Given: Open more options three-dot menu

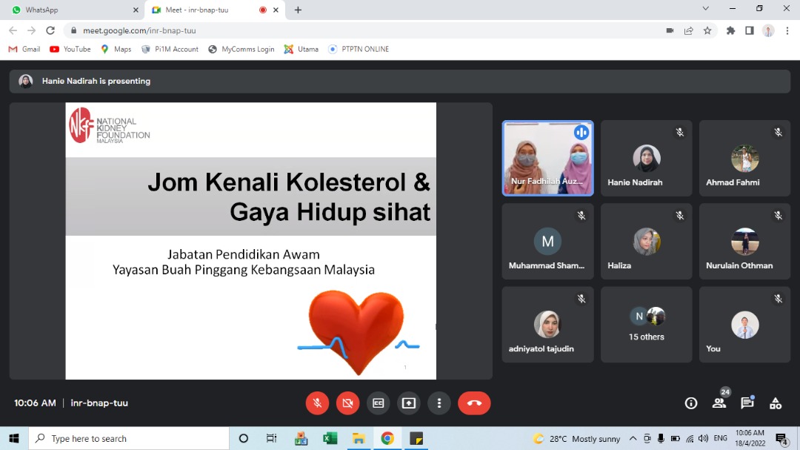Looking at the screenshot, I should point(439,403).
